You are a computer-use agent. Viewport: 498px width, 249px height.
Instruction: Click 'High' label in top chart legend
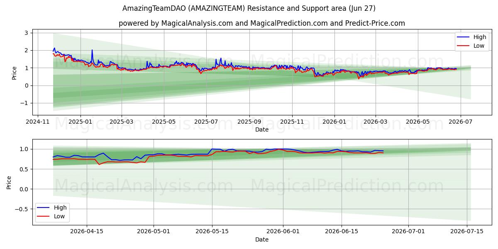point(480,37)
